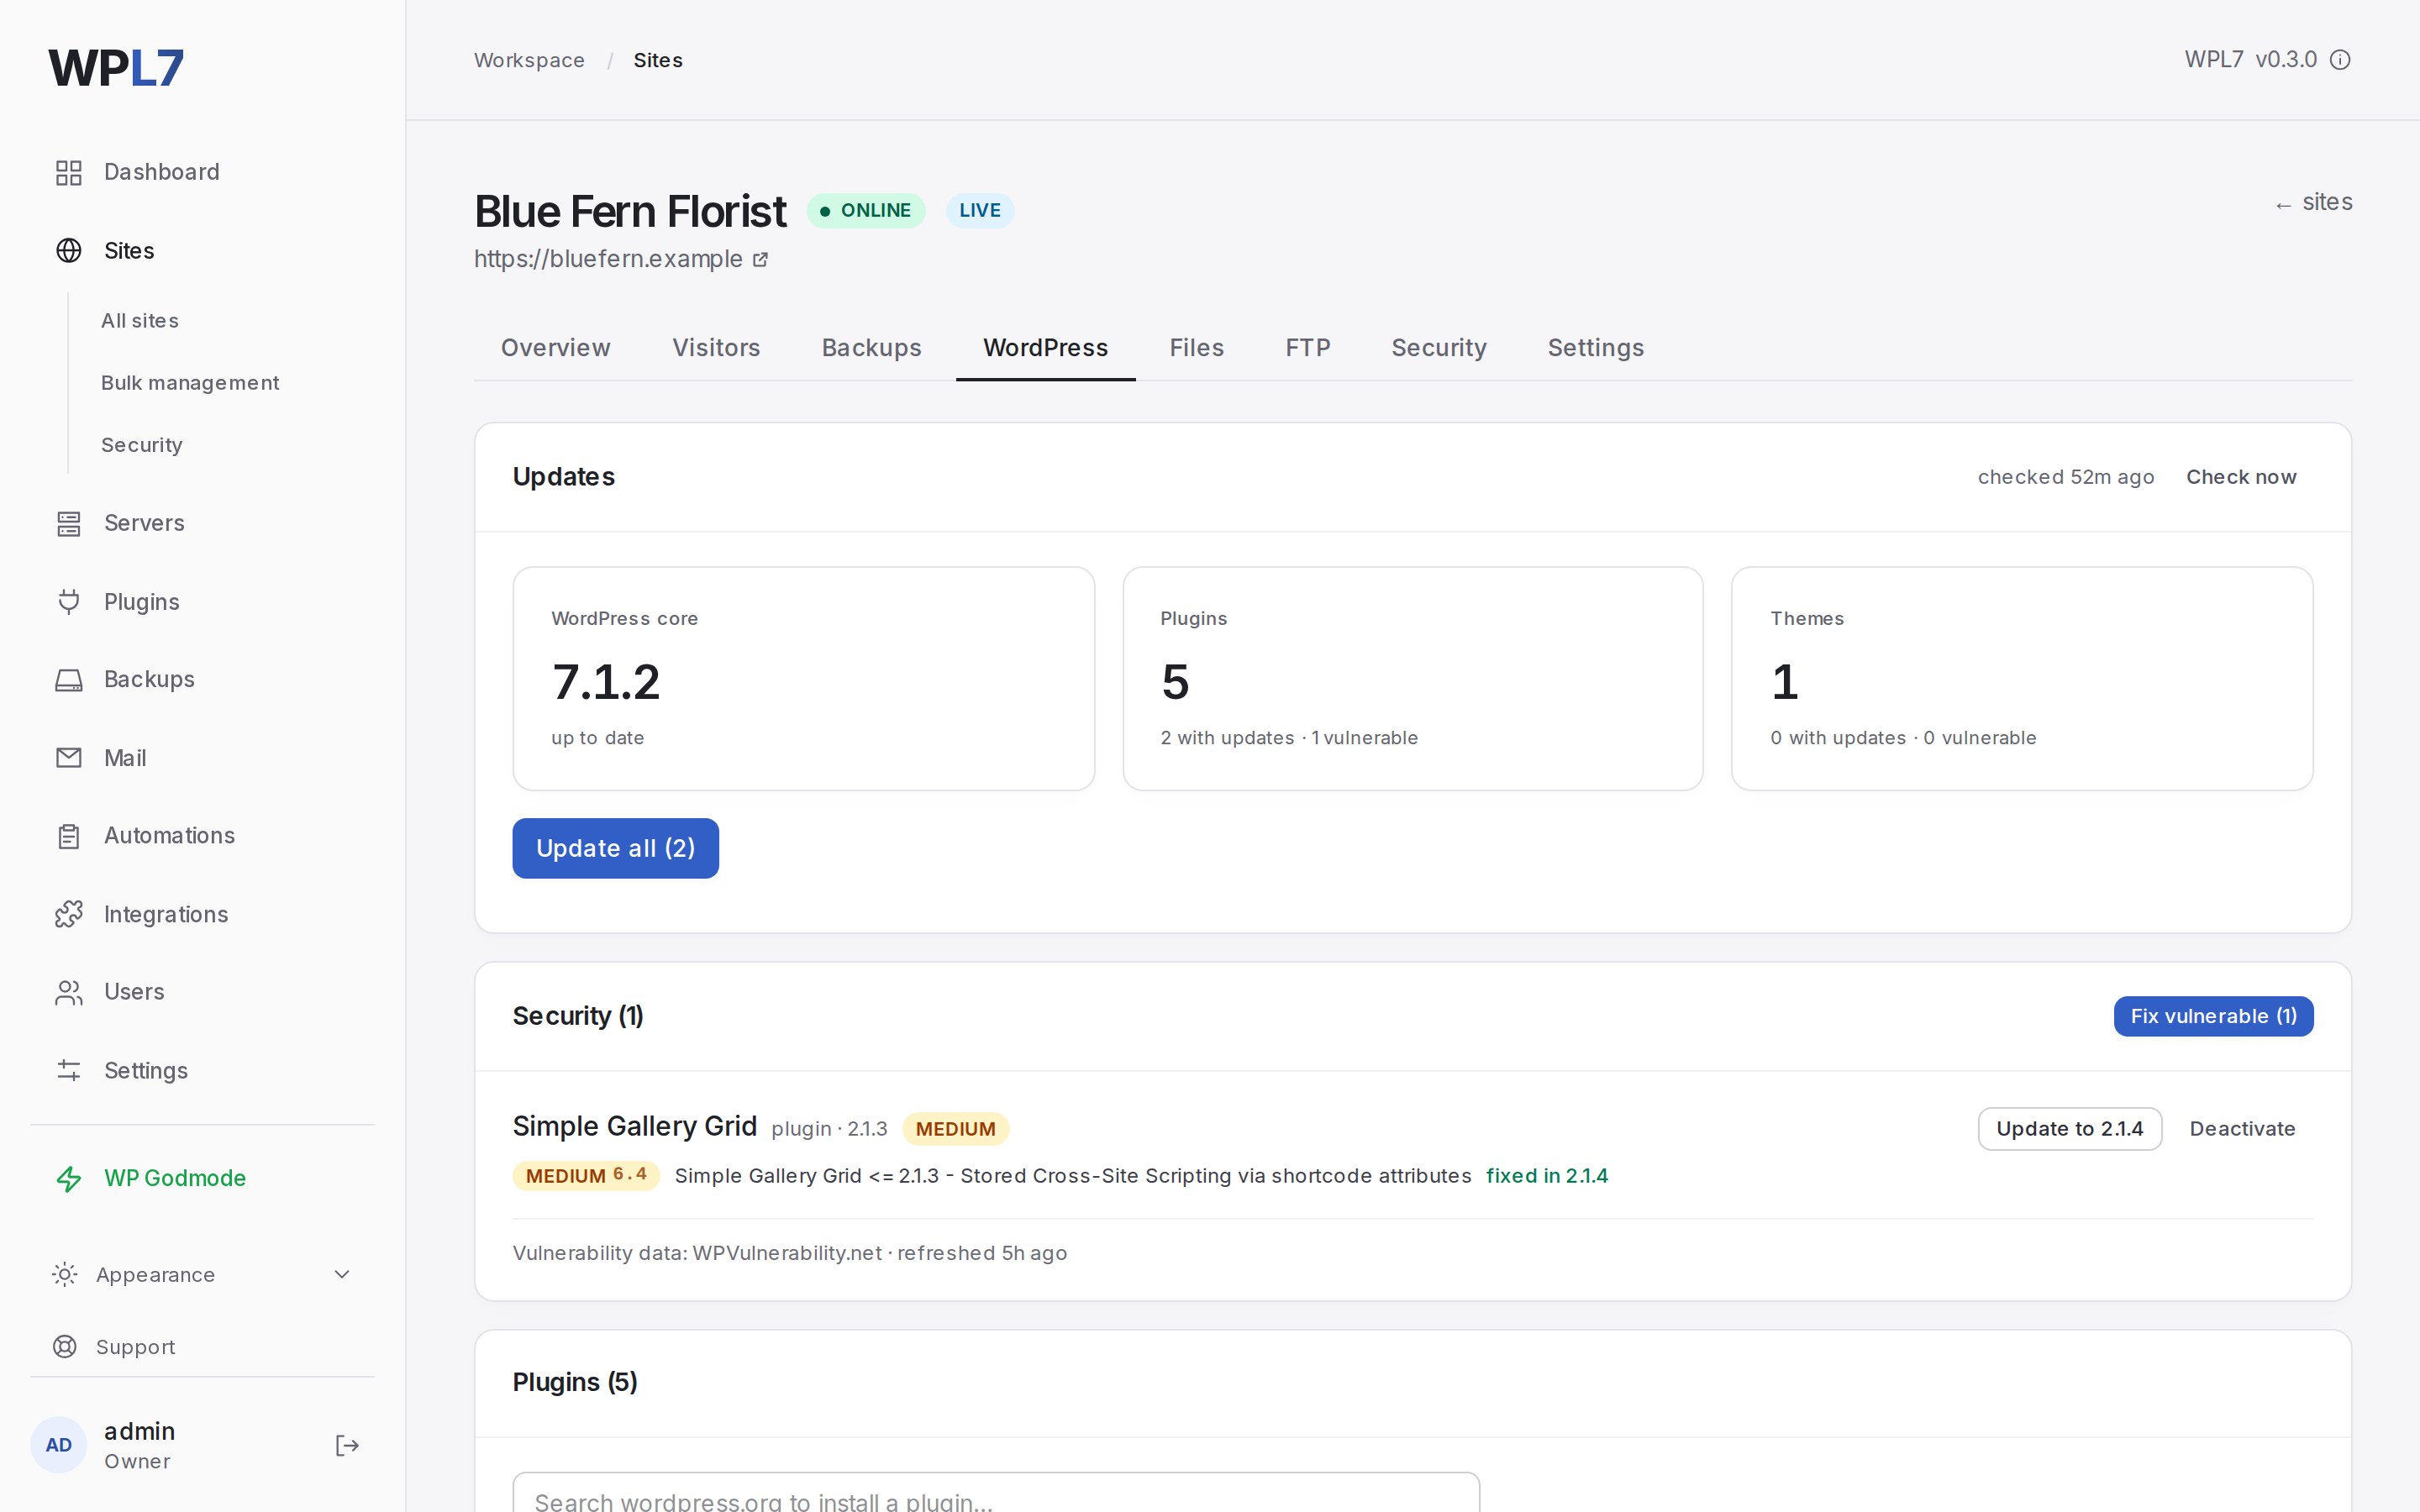Screen dimensions: 2420x1512
Task: Click the Themes count card
Action: click(x=2022, y=679)
